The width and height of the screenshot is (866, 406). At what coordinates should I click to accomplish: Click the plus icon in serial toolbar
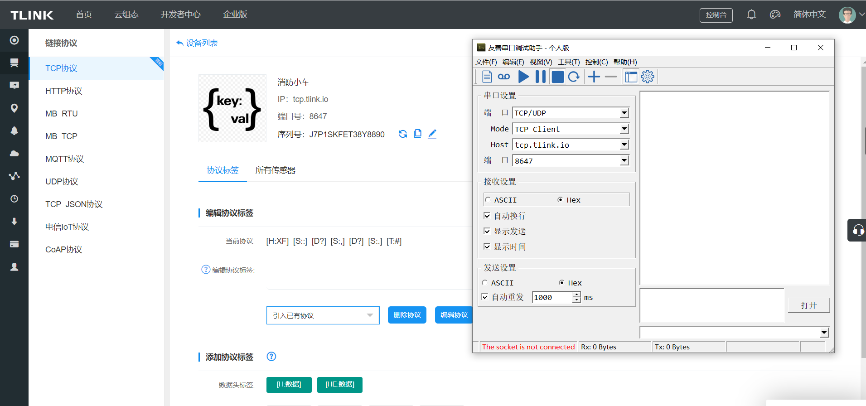594,77
